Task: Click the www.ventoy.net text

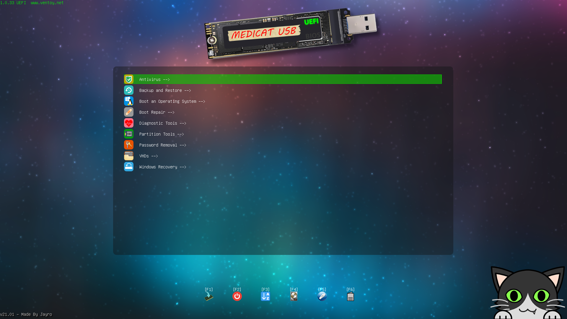Action: pos(47,3)
